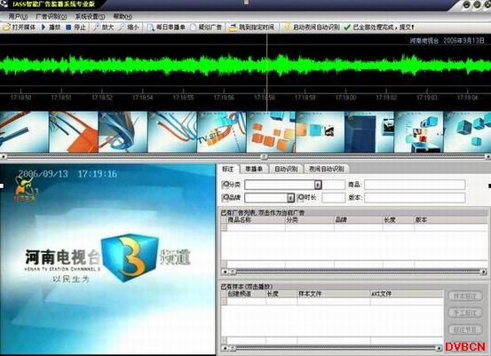Click the 分类 column header in ad list
Image resolution: width=491 pixels, height=356 pixels.
click(x=309, y=220)
